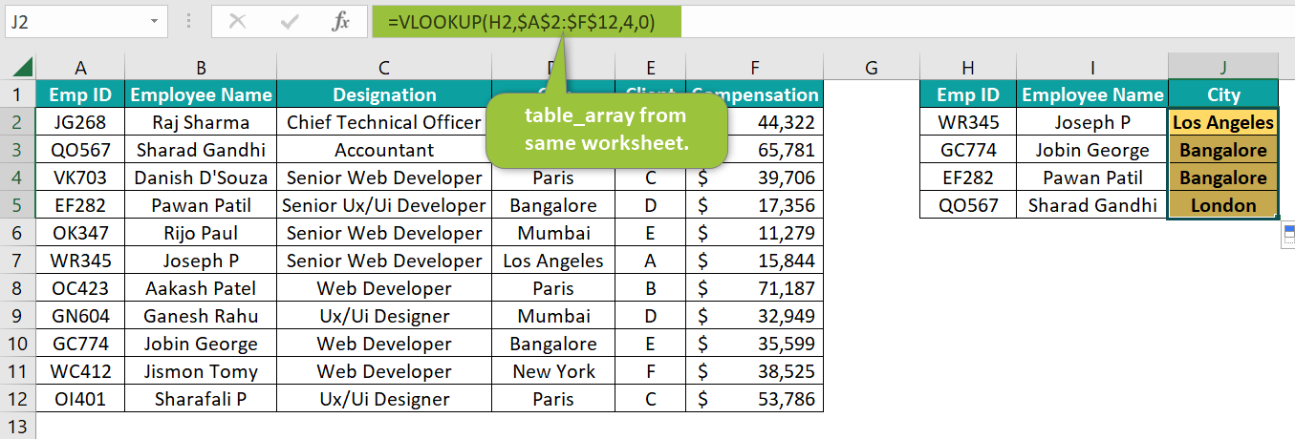
Task: Select row 12 header
Action: click(x=17, y=399)
